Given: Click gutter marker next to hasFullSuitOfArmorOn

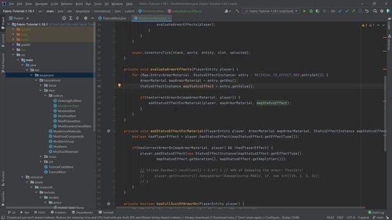Looking at the screenshot, I should coord(108,204).
